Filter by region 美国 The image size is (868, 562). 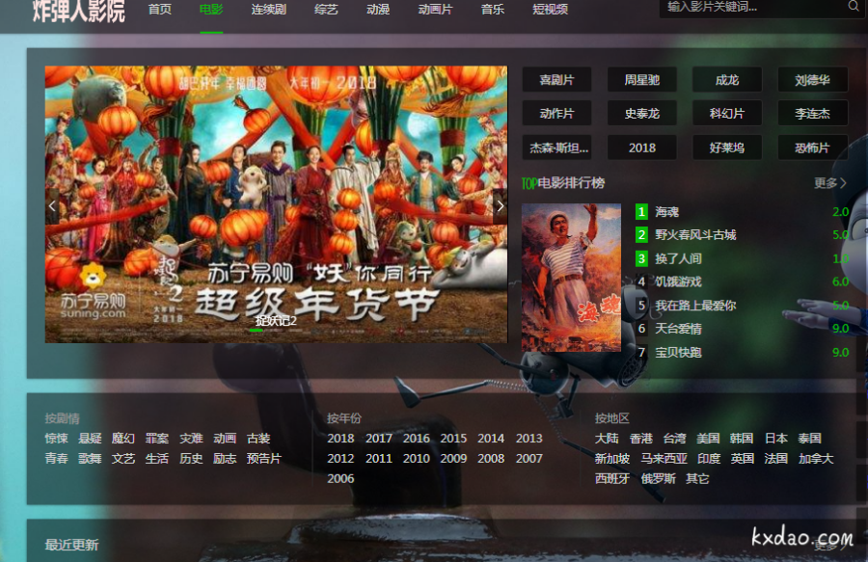[708, 438]
